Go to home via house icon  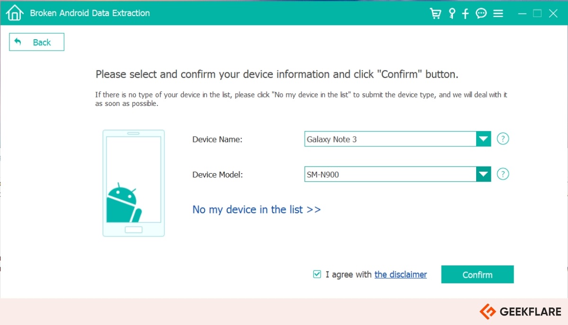click(14, 13)
